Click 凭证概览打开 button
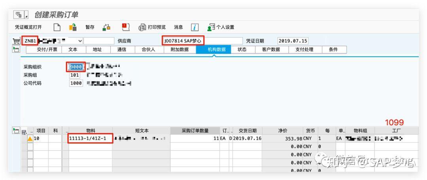This screenshot has width=427, height=180. 28,27
